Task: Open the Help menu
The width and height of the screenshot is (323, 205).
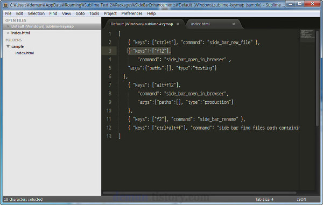Action: [151, 13]
